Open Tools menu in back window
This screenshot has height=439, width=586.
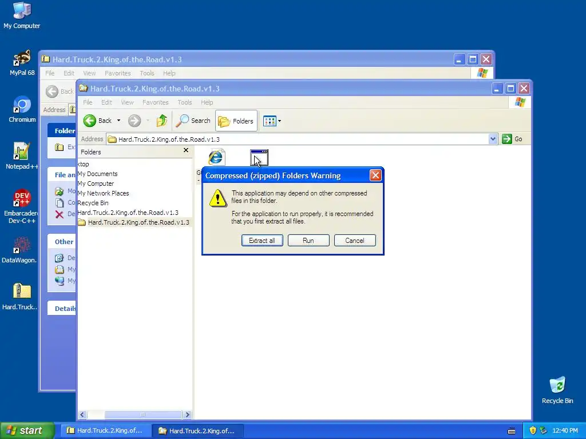(147, 73)
